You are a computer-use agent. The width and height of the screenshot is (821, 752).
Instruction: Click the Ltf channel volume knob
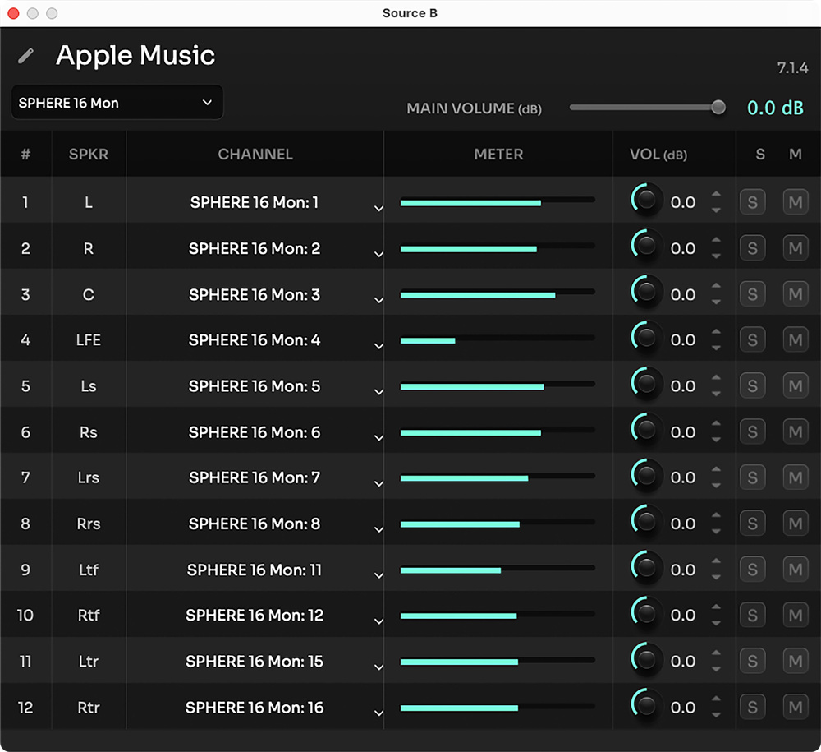647,569
